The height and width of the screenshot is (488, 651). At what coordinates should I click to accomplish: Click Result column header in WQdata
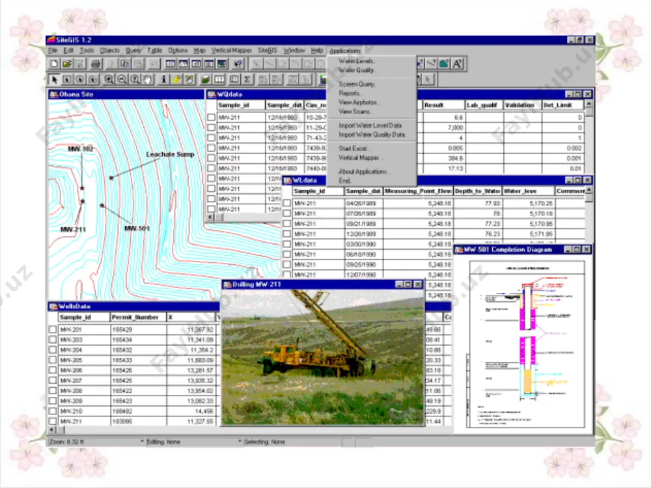coord(443,105)
